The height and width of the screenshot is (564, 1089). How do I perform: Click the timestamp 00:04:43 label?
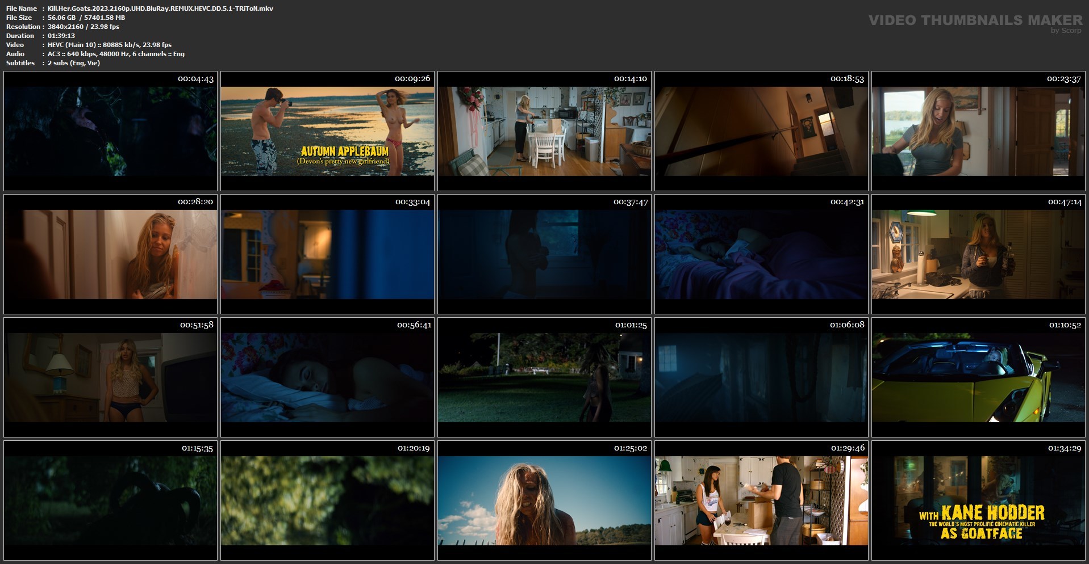[x=195, y=79]
